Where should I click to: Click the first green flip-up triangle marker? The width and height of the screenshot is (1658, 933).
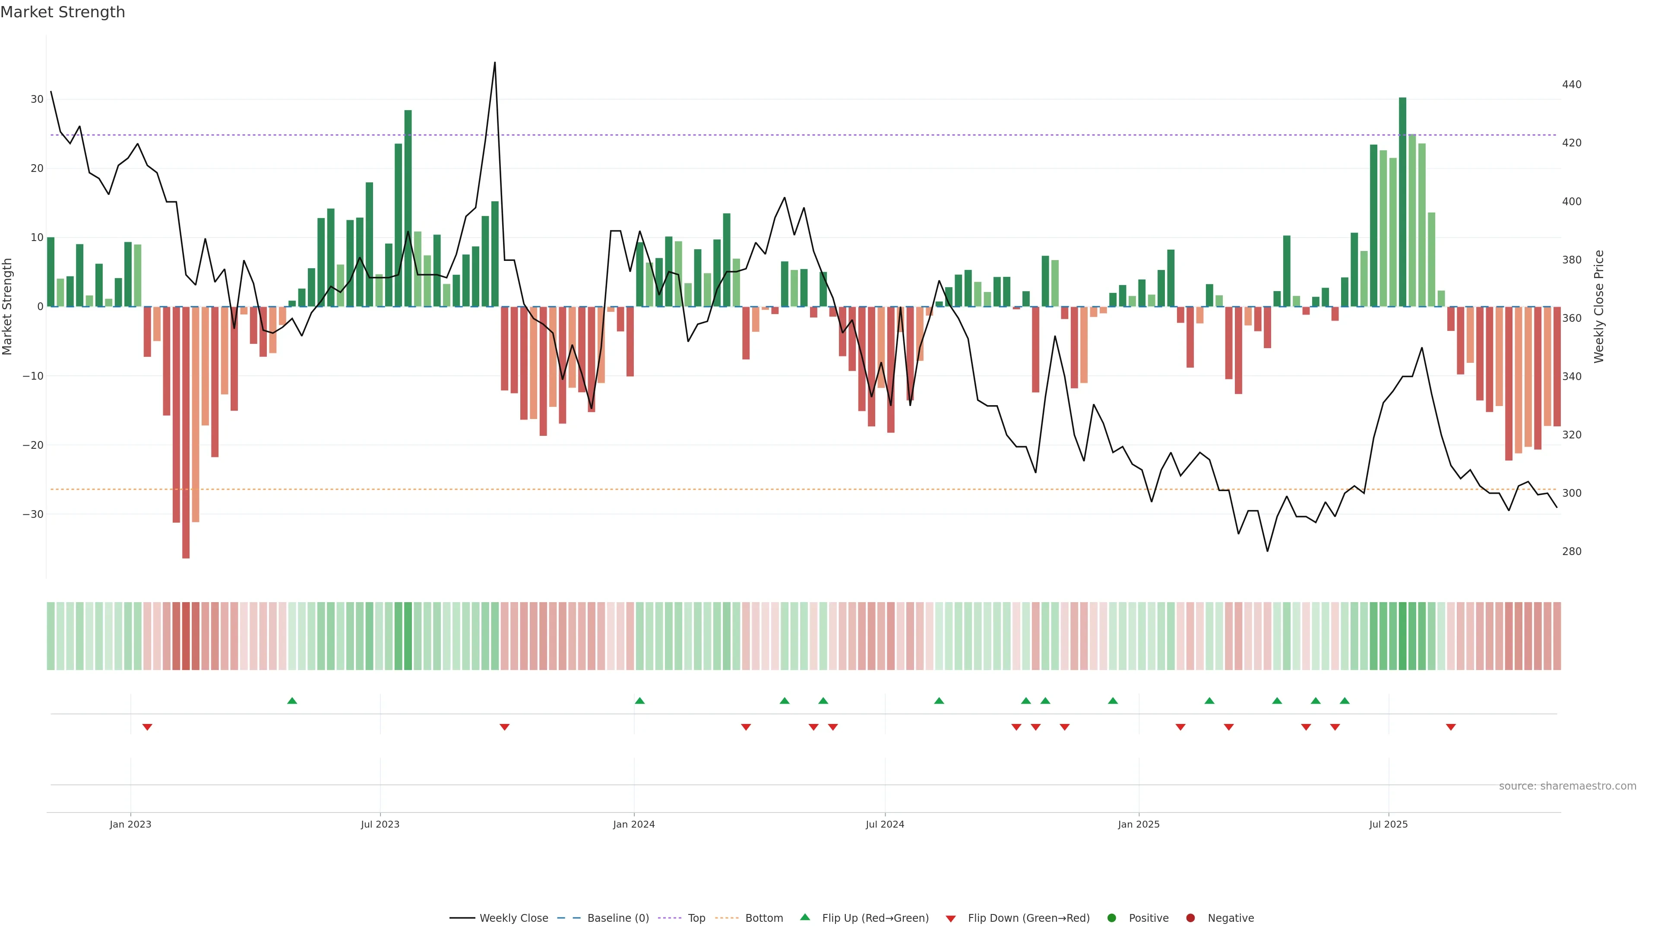pos(292,701)
